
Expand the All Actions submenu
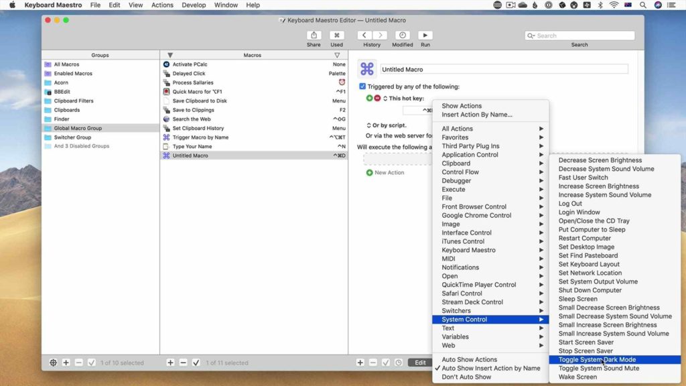pos(490,129)
